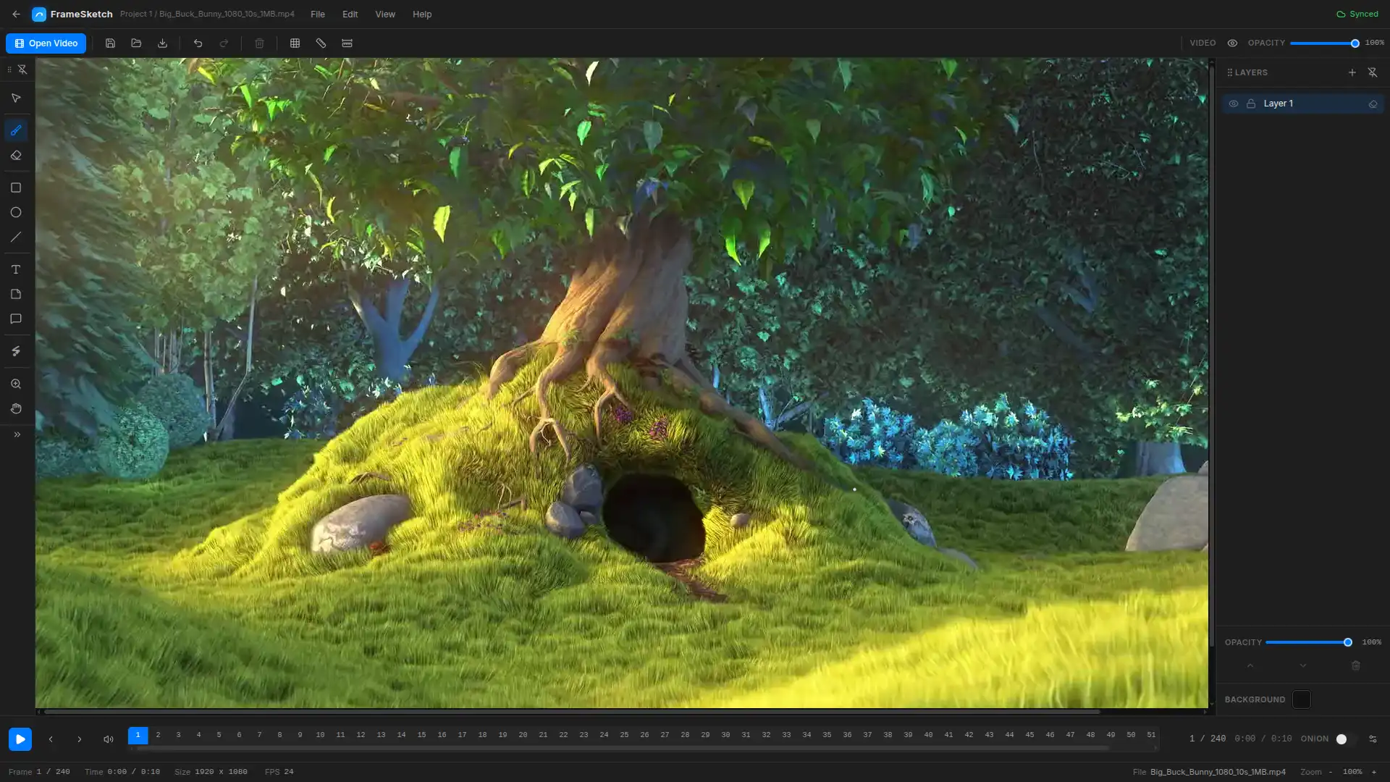1390x782 pixels.
Task: Select the comment bubble tool
Action: pos(16,319)
